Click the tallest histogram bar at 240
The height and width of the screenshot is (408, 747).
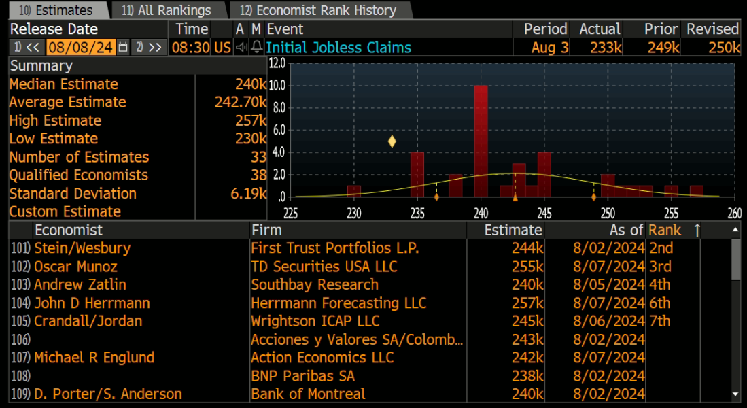click(481, 141)
